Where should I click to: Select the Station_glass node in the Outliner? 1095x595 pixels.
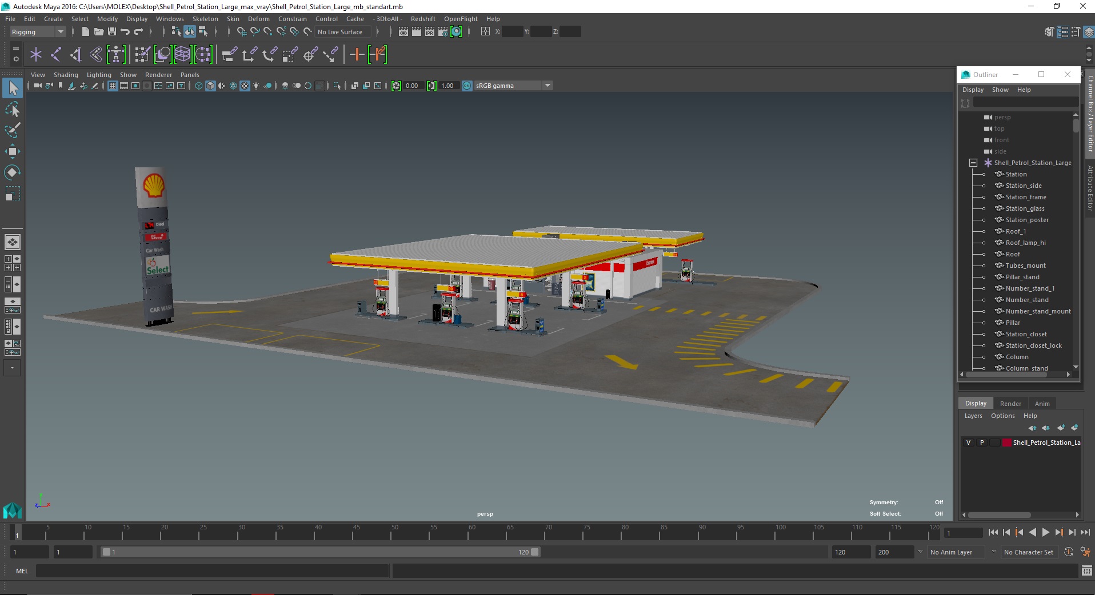pos(1025,208)
